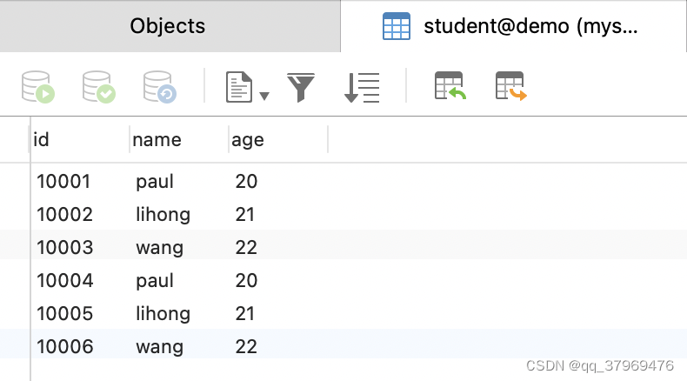Image resolution: width=687 pixels, height=381 pixels.
Task: Expand the document icon dropdown arrow
Action: coord(263,94)
